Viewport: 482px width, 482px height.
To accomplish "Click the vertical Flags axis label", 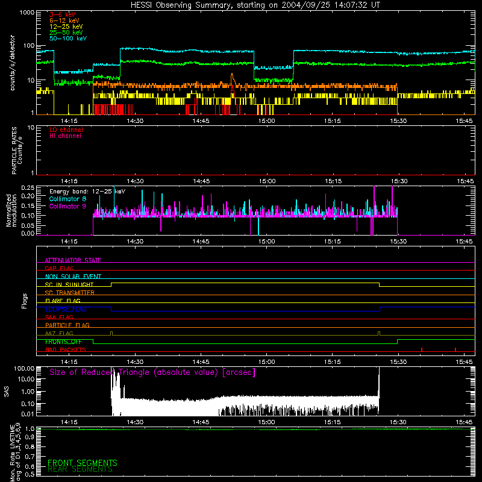I will point(25,301).
